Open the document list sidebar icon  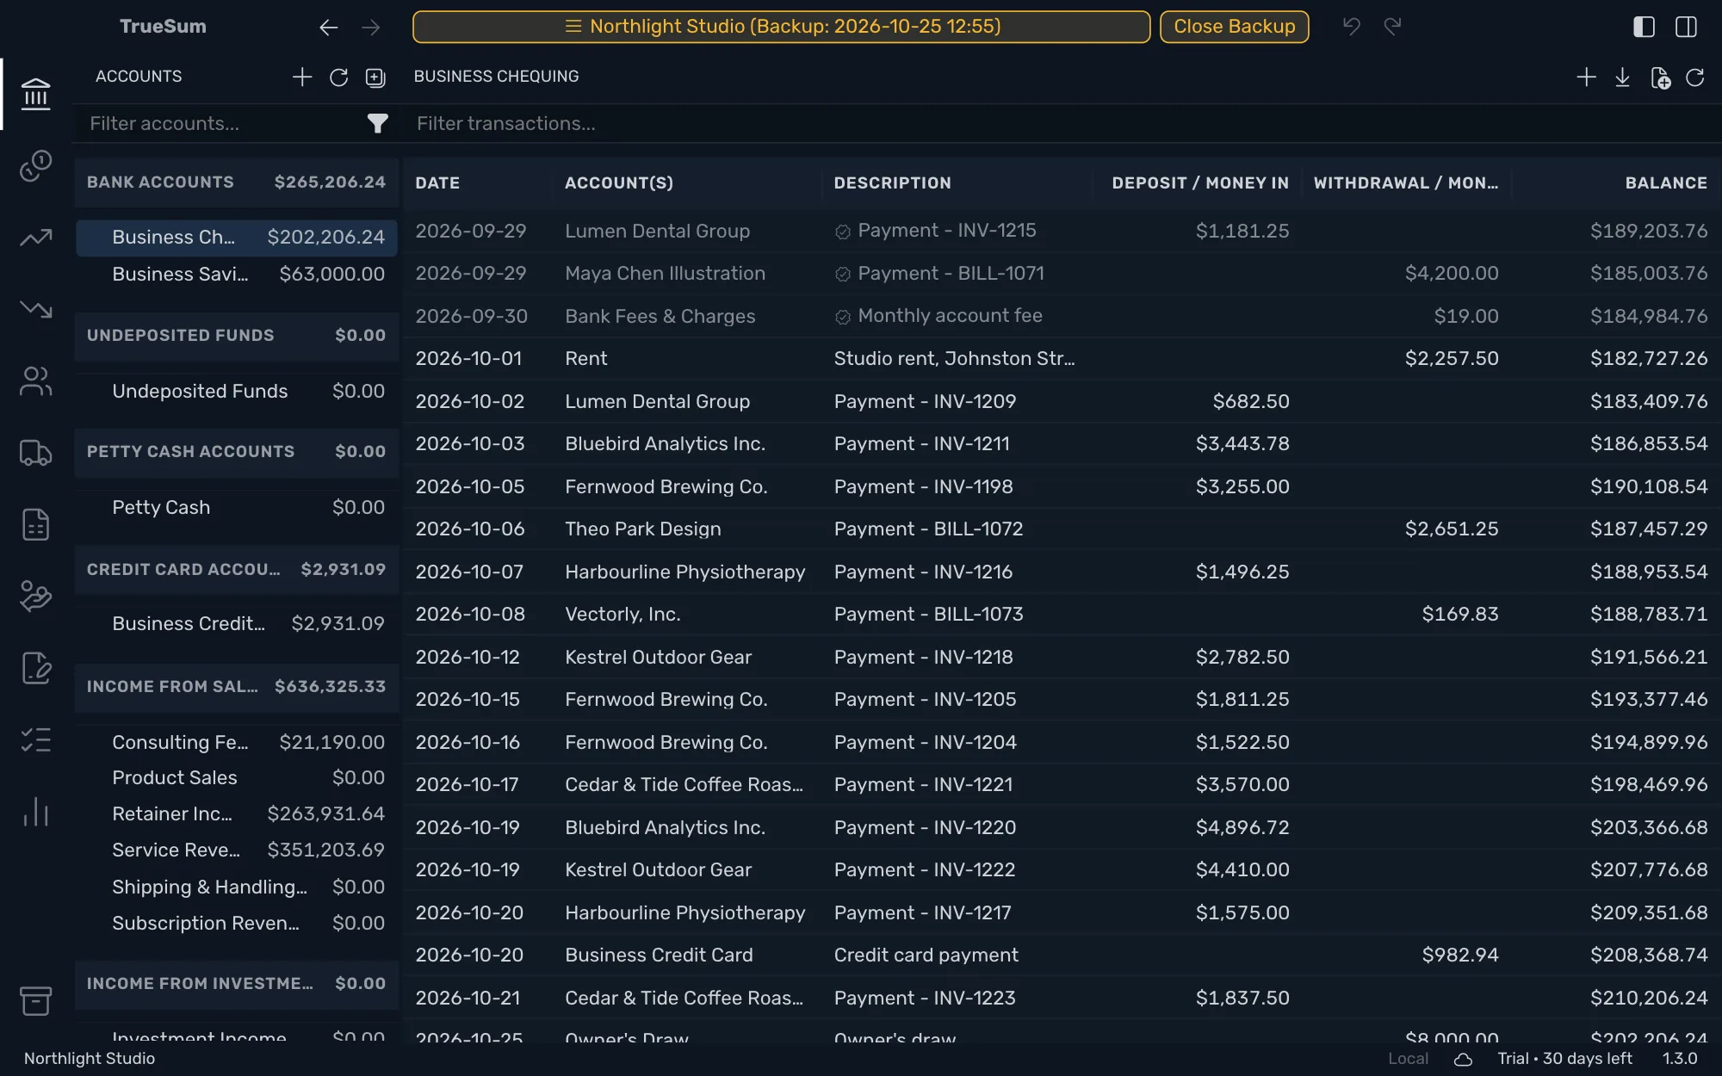pos(35,523)
